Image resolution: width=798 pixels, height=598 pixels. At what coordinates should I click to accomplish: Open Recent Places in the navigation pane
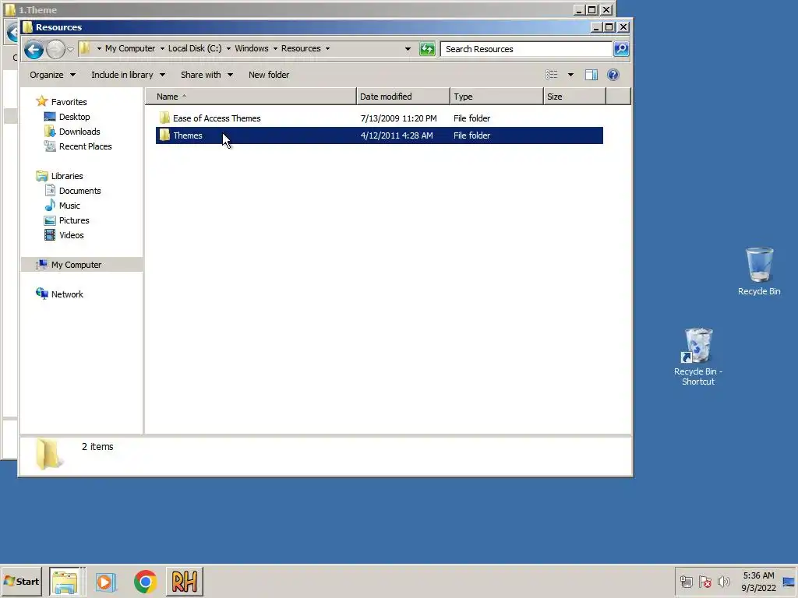(85, 146)
